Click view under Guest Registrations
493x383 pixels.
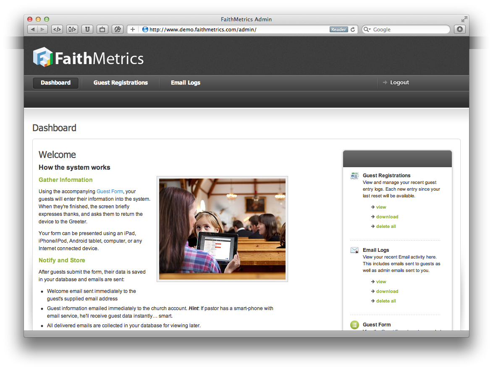click(x=381, y=207)
